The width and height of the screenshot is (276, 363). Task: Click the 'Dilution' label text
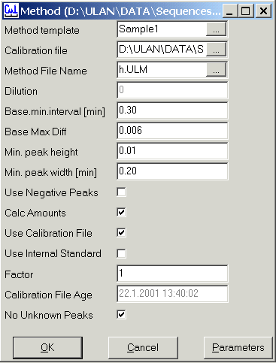tap(21, 91)
